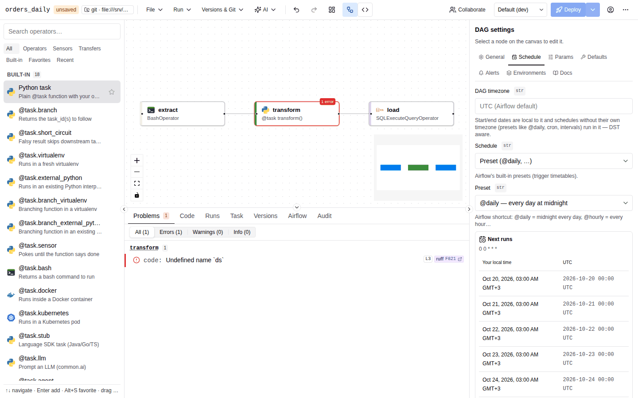Show only Sensors in the operator list

[x=62, y=49]
